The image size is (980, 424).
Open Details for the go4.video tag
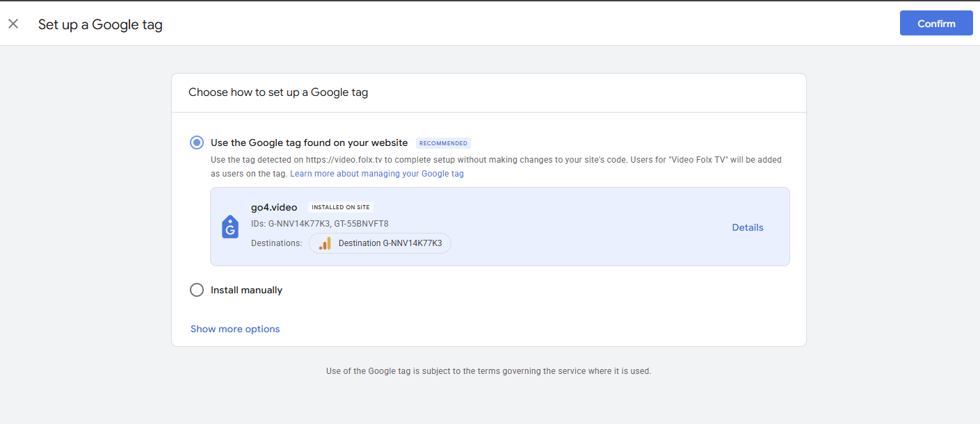click(748, 227)
